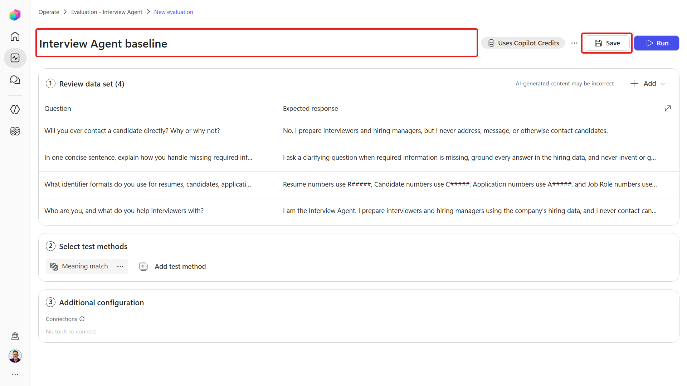Go to Evaluation - Interview Agent breadcrumb

(x=107, y=12)
